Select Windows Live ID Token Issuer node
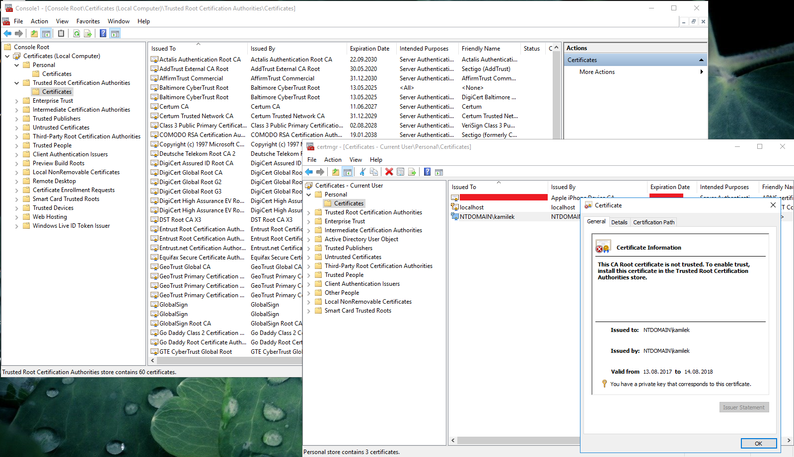The width and height of the screenshot is (794, 457). point(71,226)
